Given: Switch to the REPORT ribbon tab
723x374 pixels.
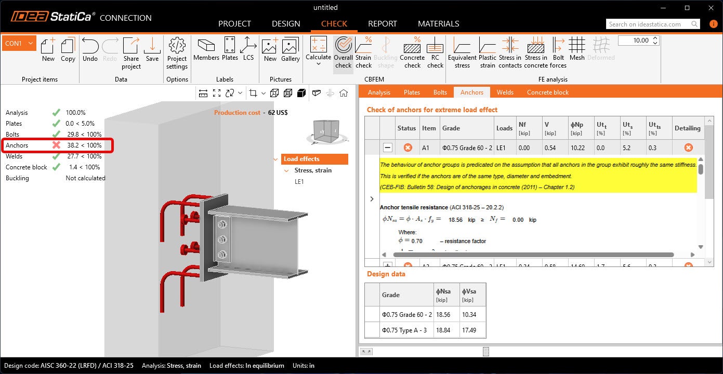Looking at the screenshot, I should point(382,24).
